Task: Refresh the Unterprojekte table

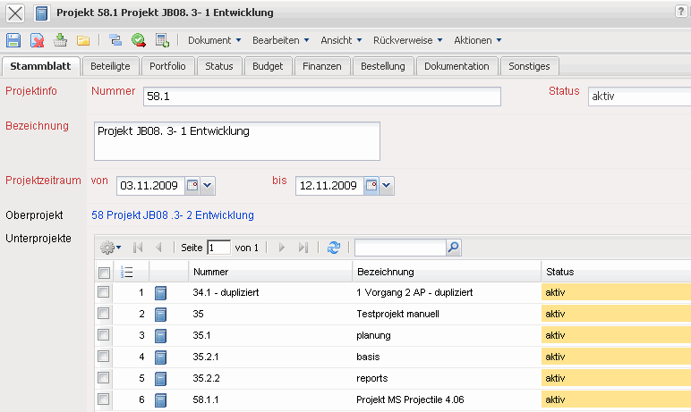Action: pyautogui.click(x=334, y=248)
